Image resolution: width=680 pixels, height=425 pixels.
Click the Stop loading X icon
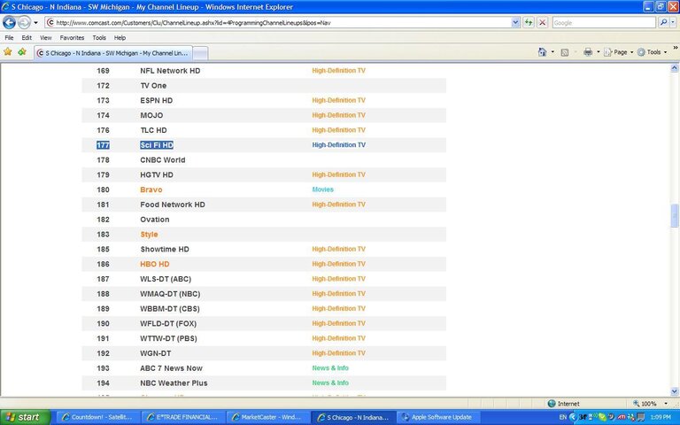[x=542, y=22]
